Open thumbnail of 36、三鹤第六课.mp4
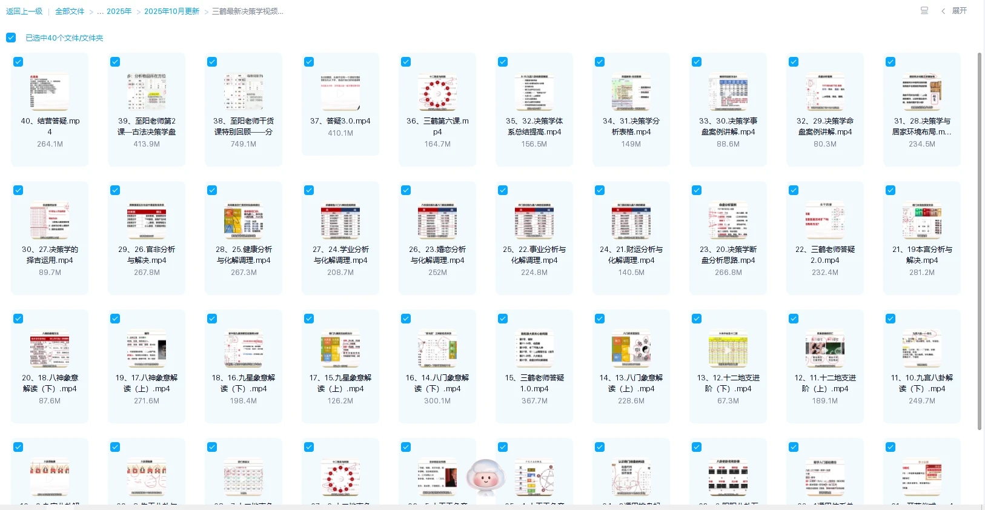Image resolution: width=985 pixels, height=510 pixels. point(437,93)
